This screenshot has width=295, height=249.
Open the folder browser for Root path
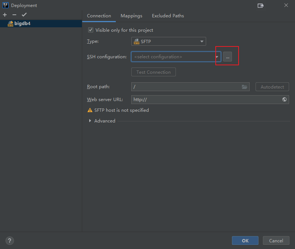point(244,87)
